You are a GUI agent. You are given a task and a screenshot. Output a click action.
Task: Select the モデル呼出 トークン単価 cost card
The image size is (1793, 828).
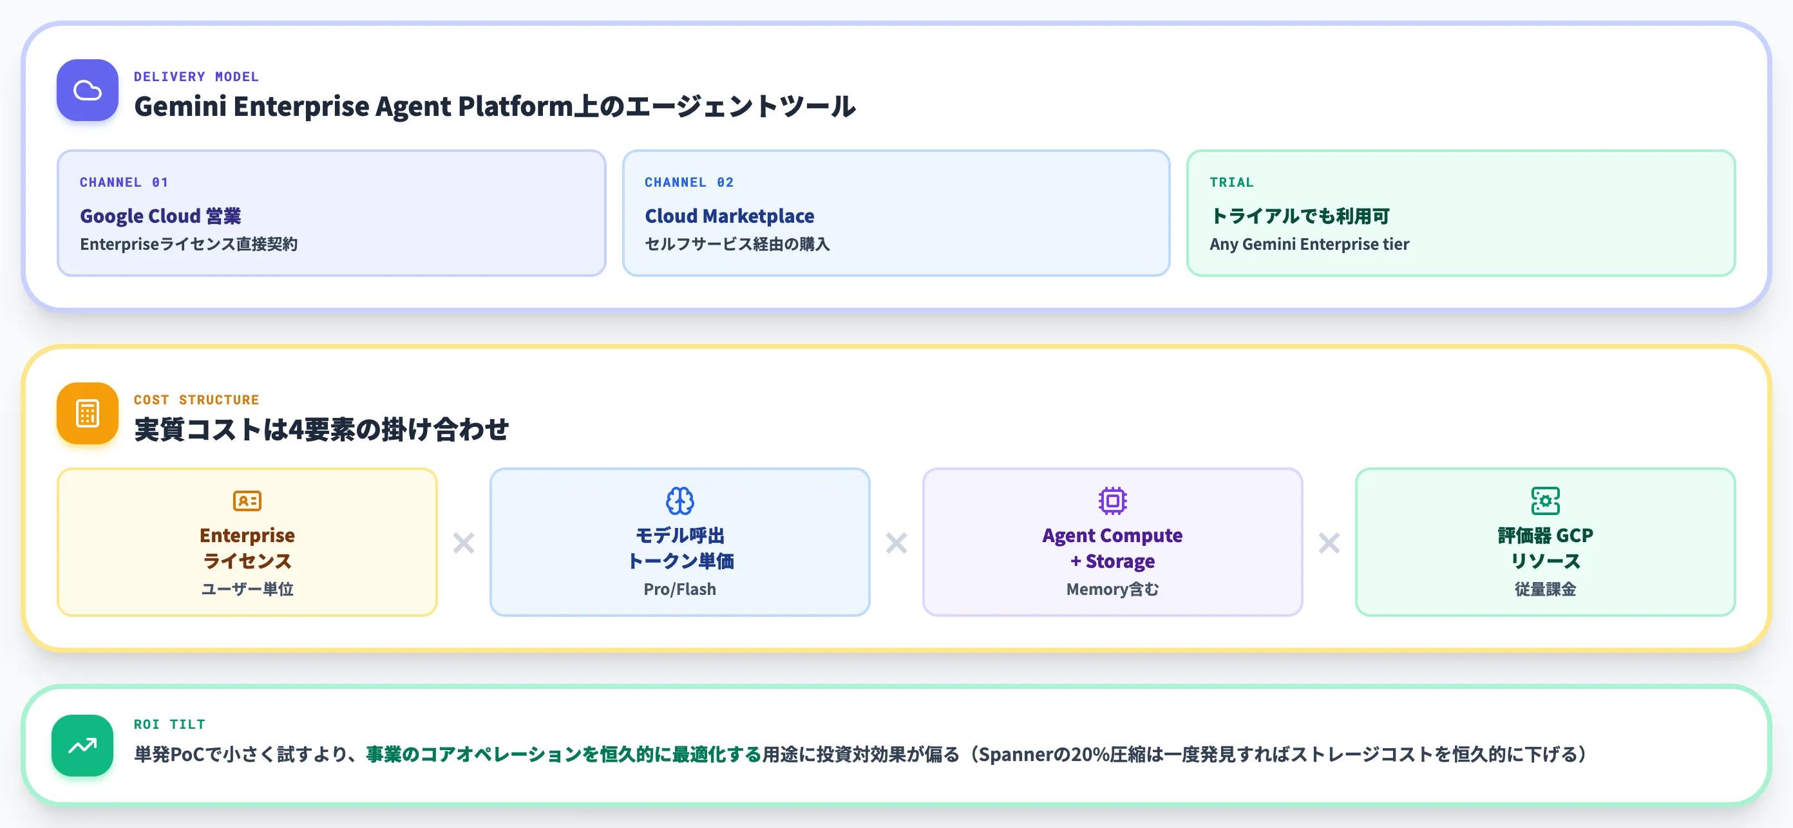pyautogui.click(x=680, y=542)
